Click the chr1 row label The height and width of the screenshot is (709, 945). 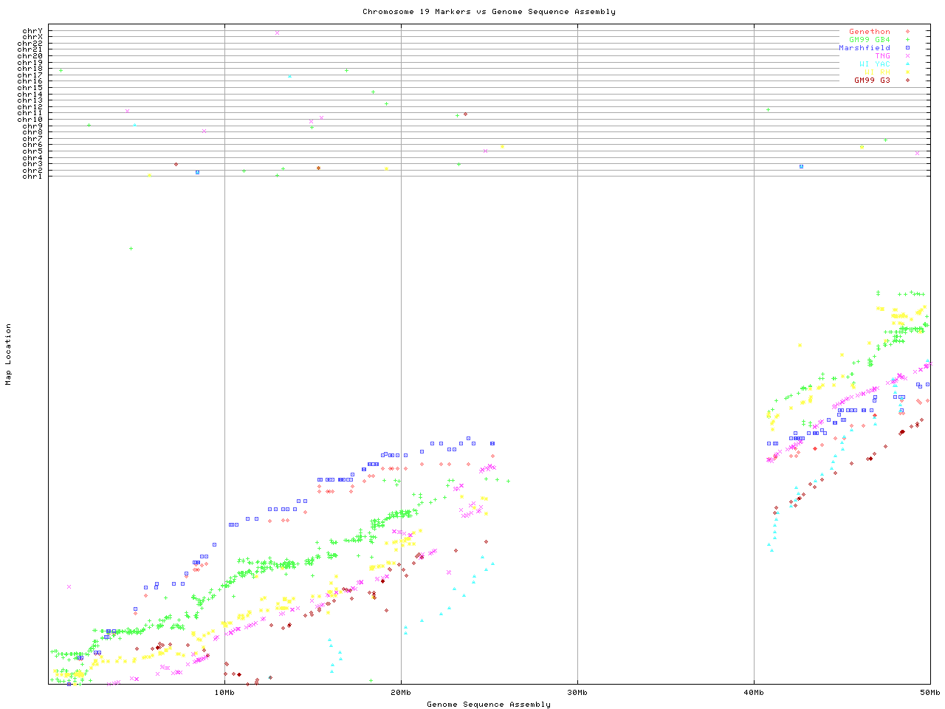[32, 177]
